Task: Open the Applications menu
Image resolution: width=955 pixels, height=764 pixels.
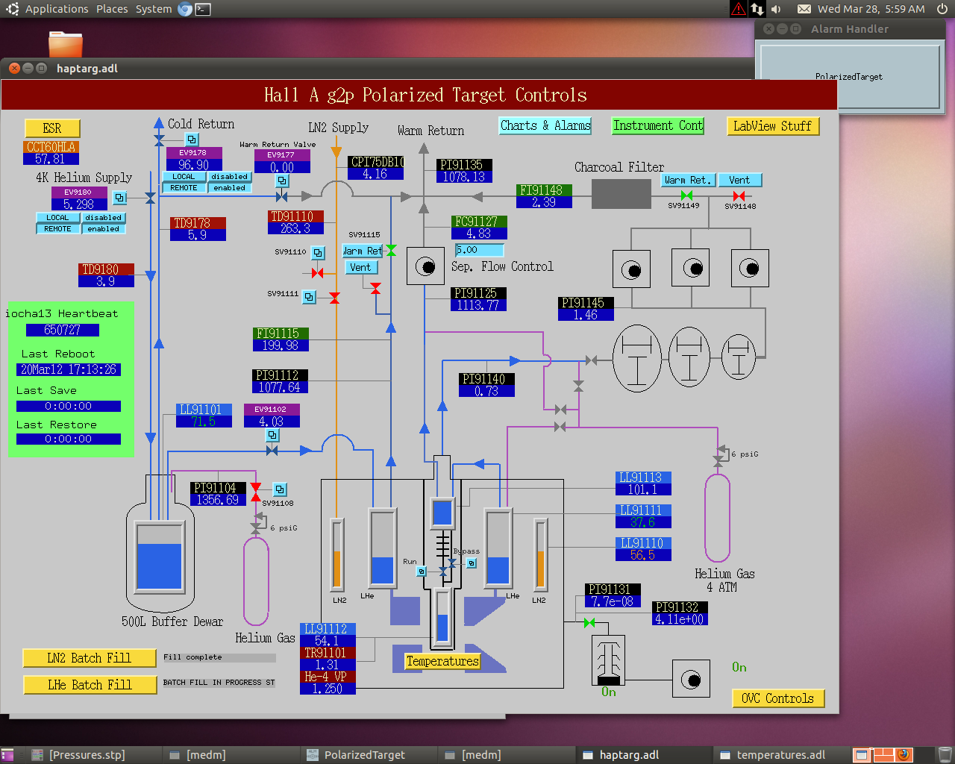Action: tap(57, 9)
